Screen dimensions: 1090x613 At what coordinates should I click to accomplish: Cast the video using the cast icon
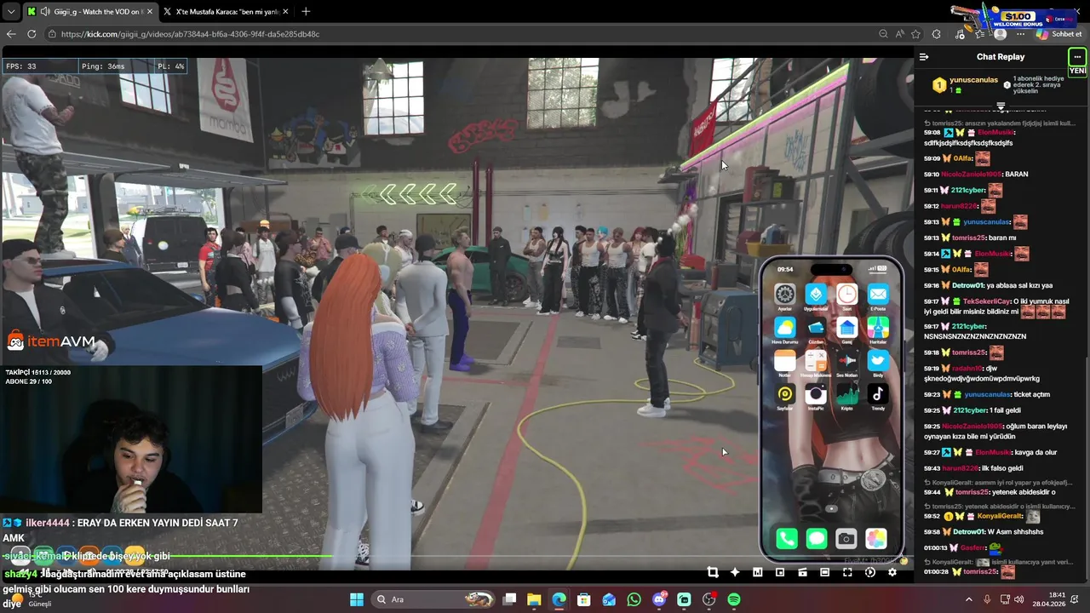802,572
